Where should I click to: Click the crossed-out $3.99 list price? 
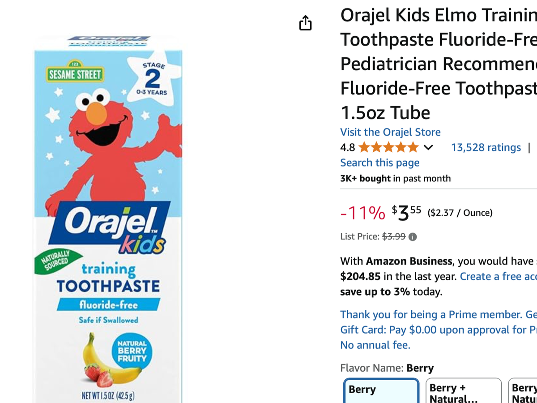click(x=393, y=236)
